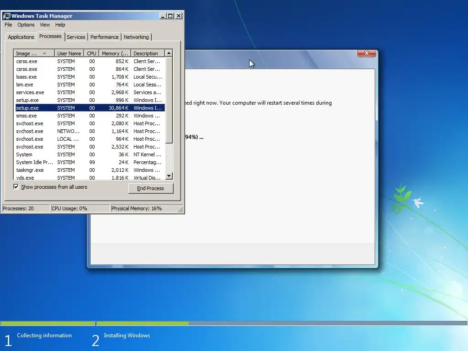Viewport: 468px width, 351px height.
Task: Sort by User Name column header
Action: (x=69, y=53)
